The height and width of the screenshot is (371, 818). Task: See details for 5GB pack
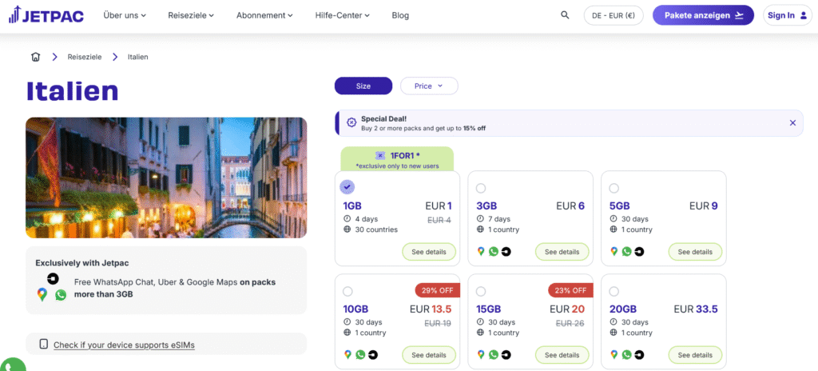[x=696, y=252]
